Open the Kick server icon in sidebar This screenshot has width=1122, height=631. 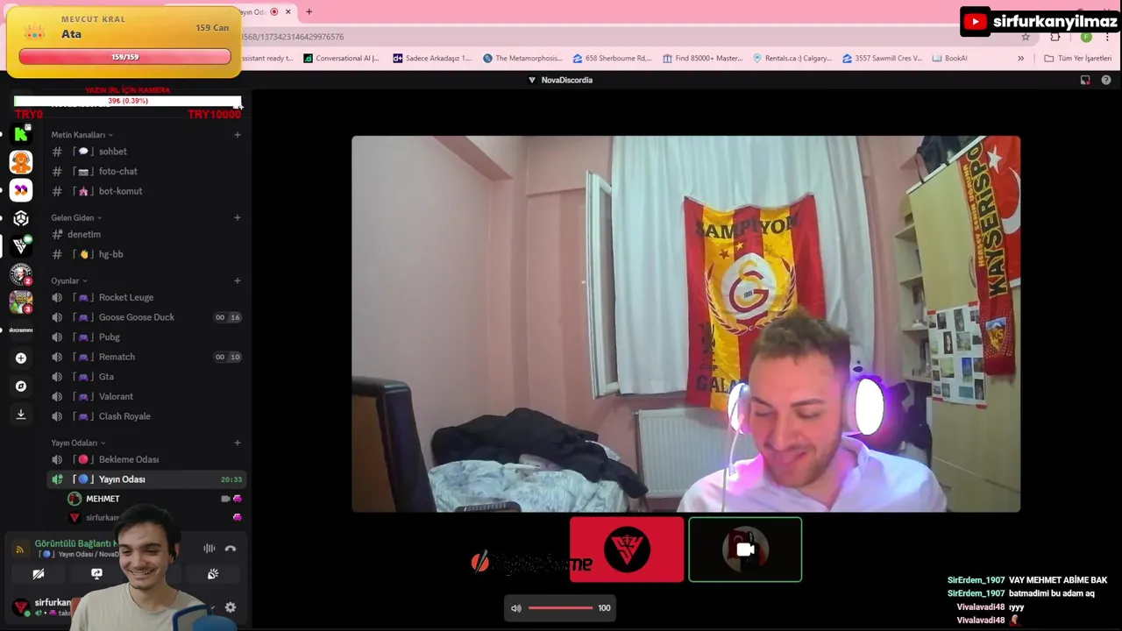(x=21, y=134)
